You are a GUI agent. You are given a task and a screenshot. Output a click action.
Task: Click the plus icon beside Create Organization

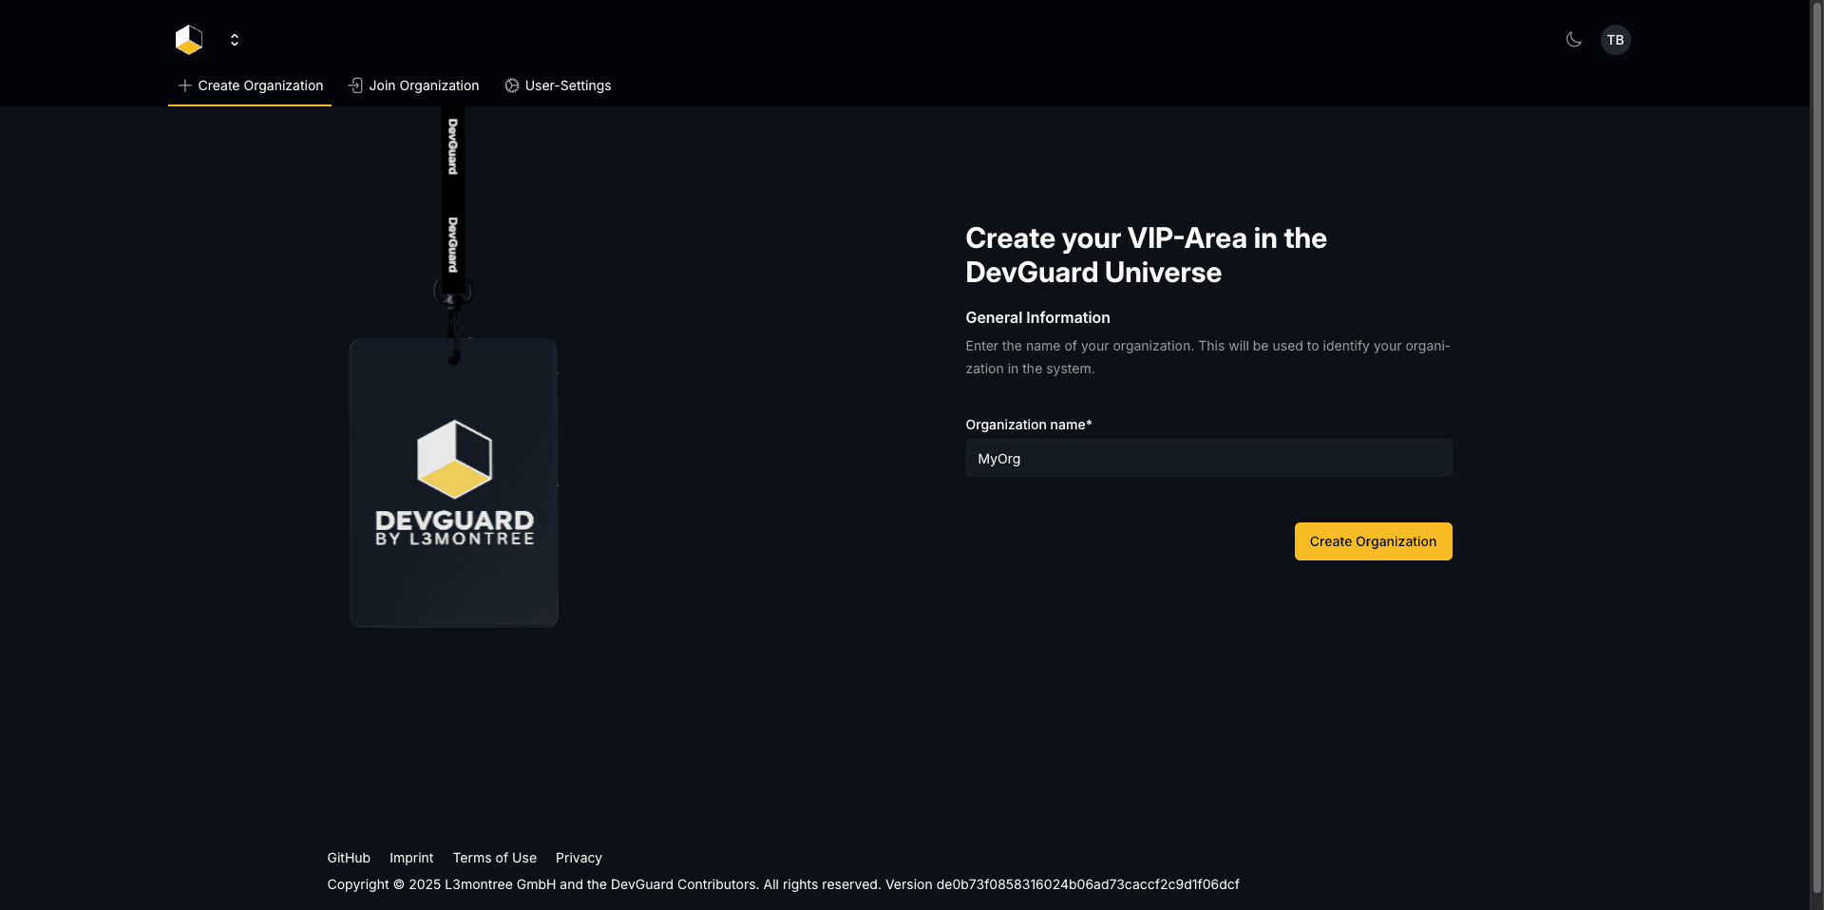click(185, 85)
